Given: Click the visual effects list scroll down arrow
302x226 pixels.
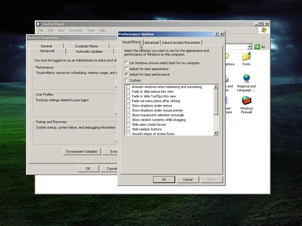Looking at the screenshot, I should [216, 133].
